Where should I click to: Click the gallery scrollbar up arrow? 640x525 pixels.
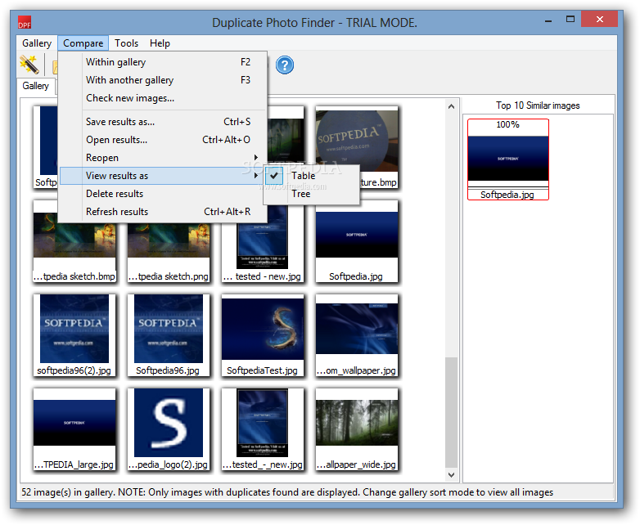point(451,106)
